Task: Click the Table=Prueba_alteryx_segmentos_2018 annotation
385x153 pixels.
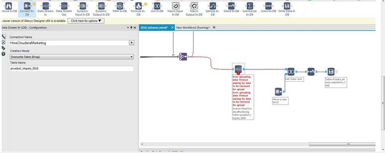Action: (336, 83)
